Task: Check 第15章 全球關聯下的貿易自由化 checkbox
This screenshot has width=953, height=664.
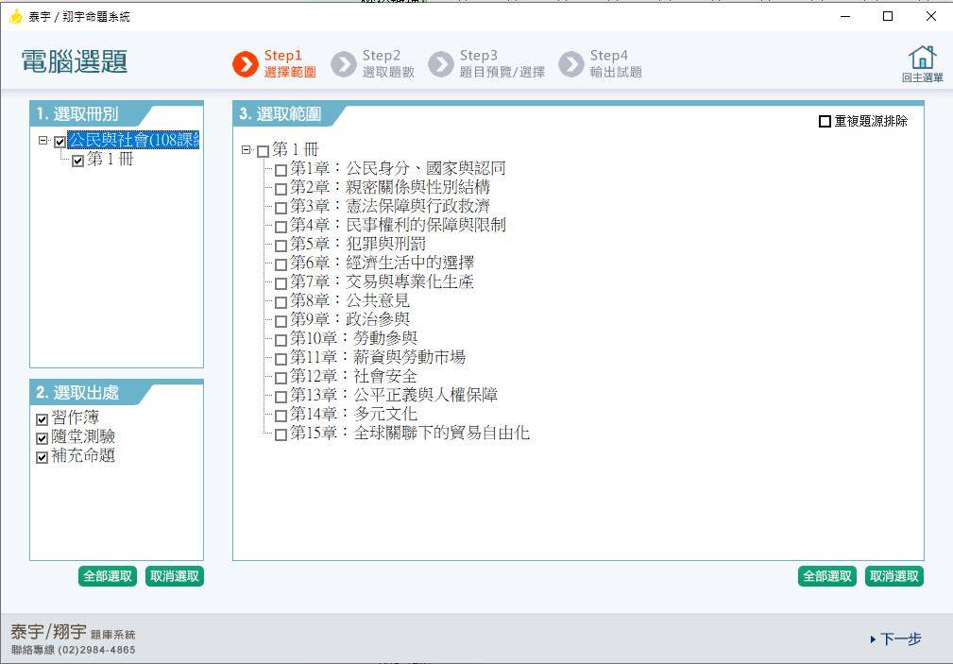Action: point(281,434)
